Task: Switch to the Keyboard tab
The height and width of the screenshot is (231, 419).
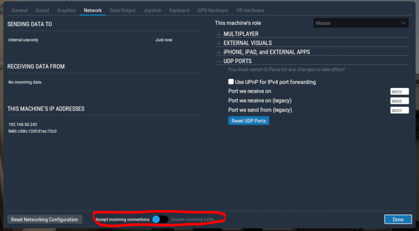Action: pos(179,10)
